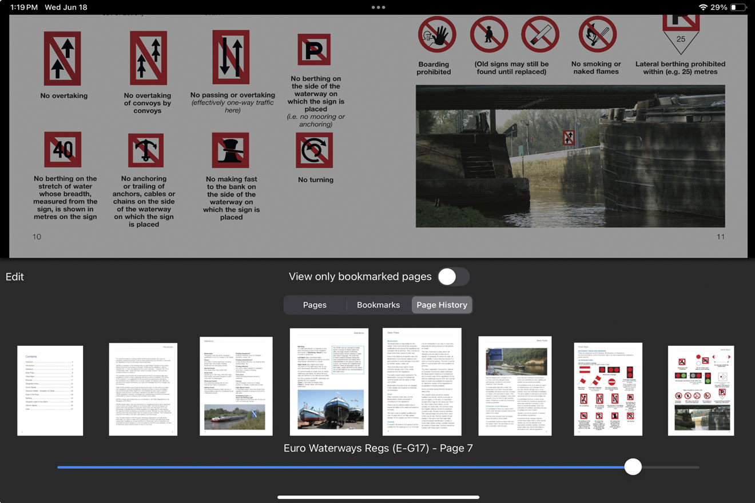The image size is (755, 503).
Task: Click the "Boarding prohibited" hand sign
Action: (437, 35)
